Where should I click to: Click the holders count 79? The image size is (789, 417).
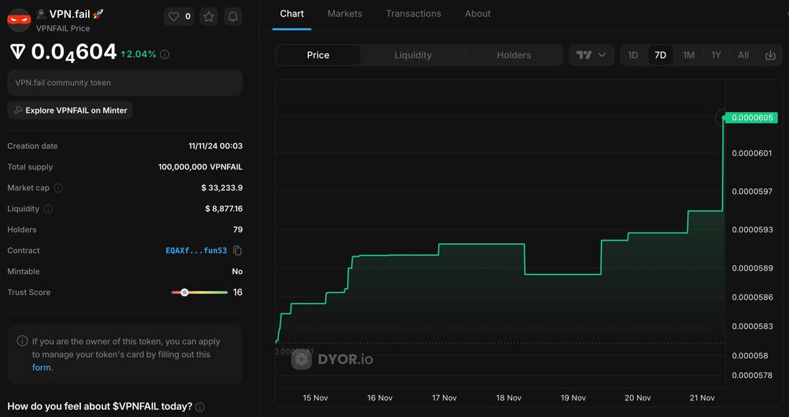point(238,230)
